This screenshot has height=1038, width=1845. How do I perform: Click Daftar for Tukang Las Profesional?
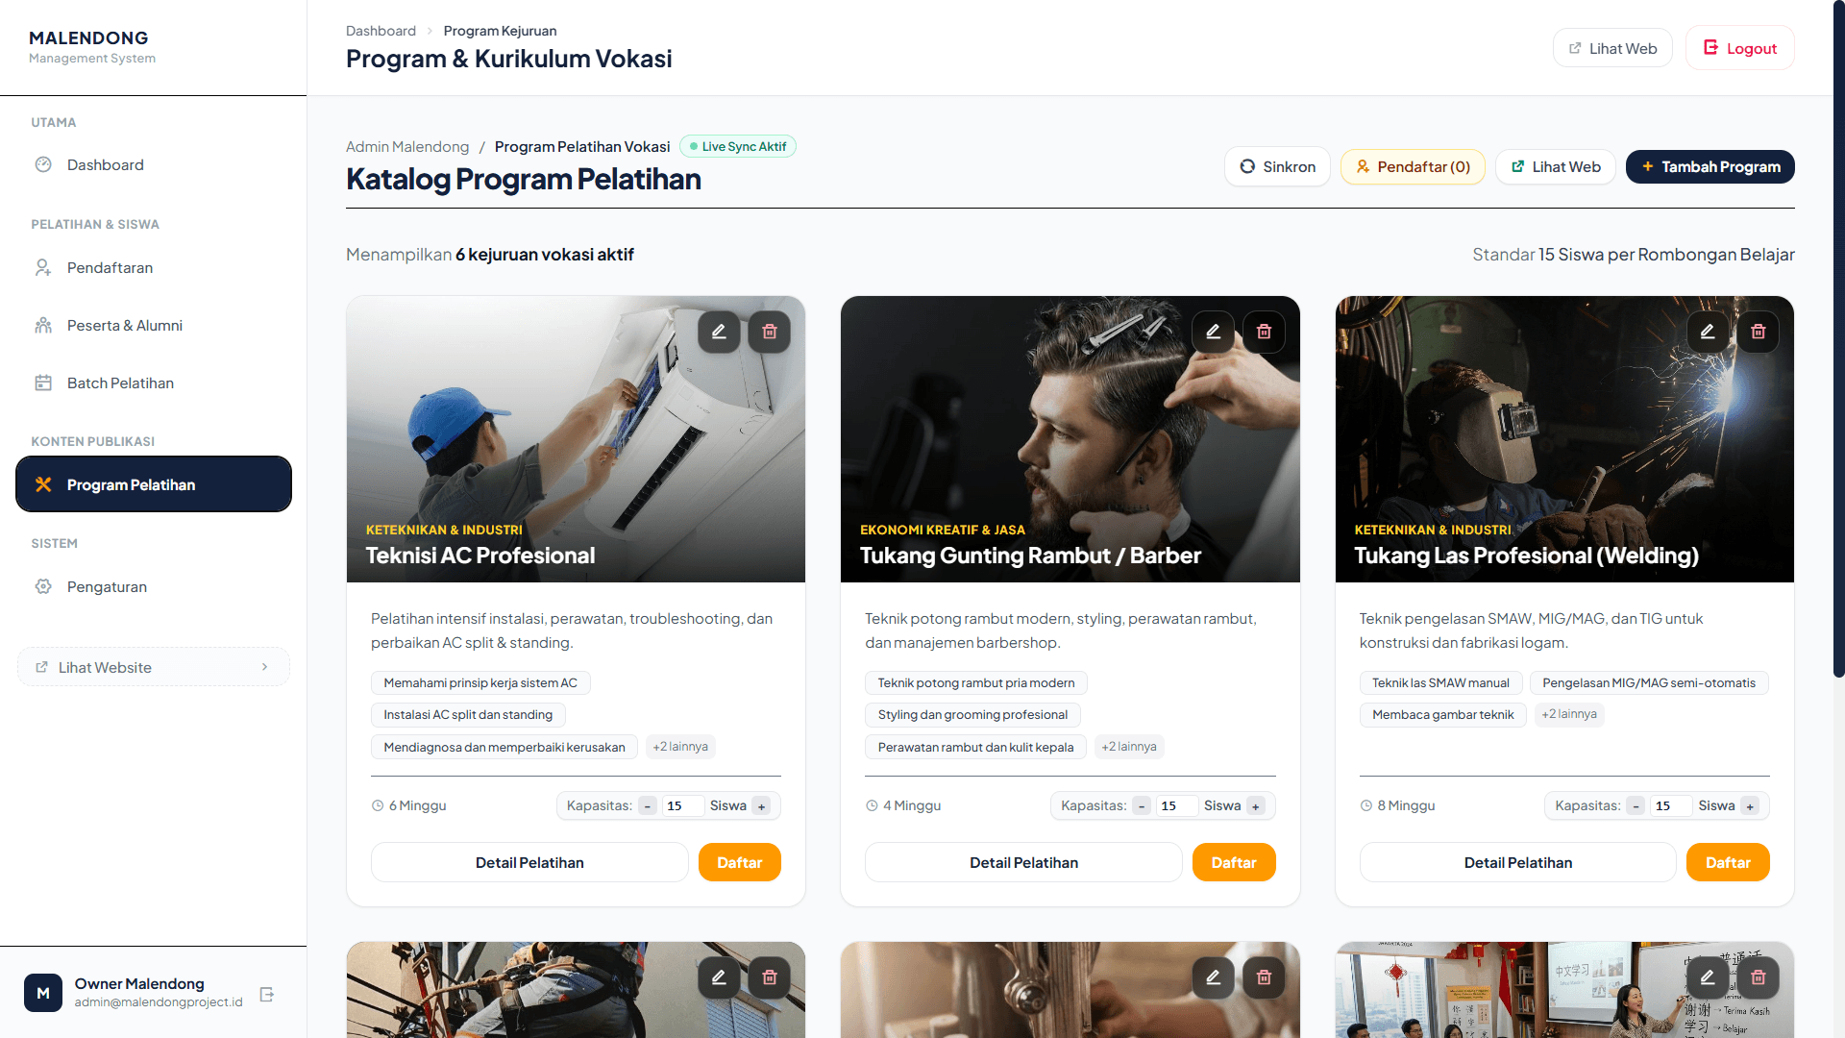pos(1728,863)
